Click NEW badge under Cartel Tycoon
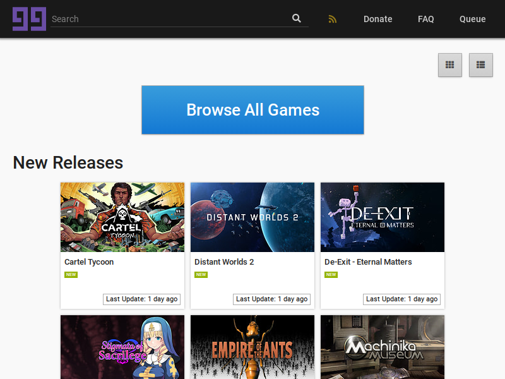The height and width of the screenshot is (379, 505). click(x=71, y=275)
